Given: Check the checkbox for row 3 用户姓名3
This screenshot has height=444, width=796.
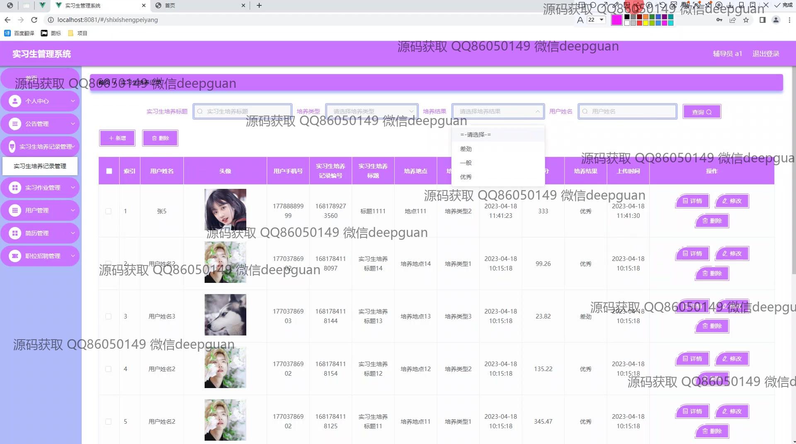Looking at the screenshot, I should click(109, 316).
